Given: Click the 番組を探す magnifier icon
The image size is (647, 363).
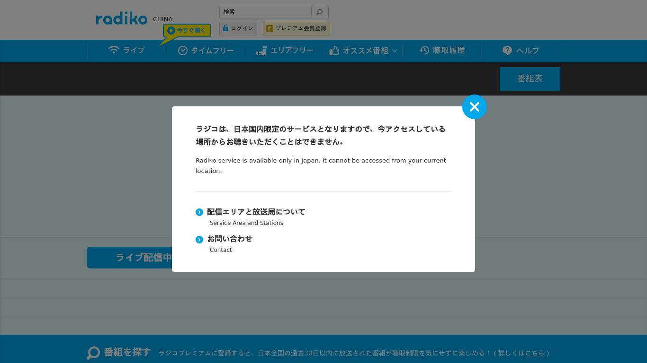Looking at the screenshot, I should pyautogui.click(x=93, y=353).
